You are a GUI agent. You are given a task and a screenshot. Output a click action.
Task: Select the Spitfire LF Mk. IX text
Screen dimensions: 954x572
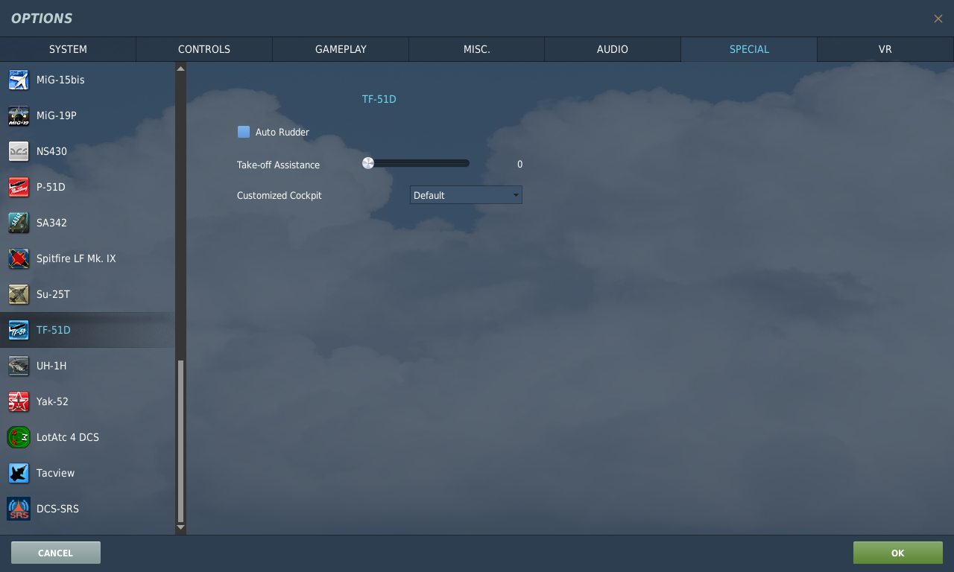[x=76, y=258]
